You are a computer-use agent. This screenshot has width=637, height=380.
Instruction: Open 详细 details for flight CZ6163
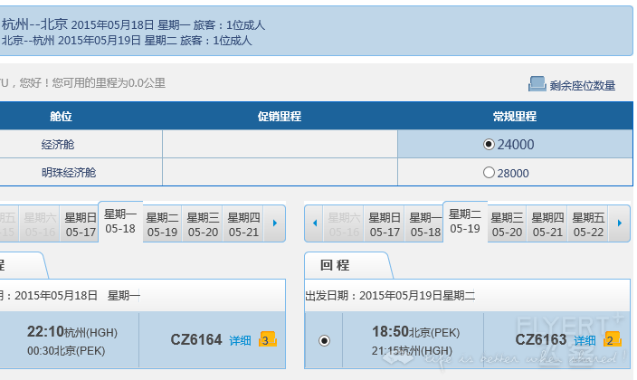585,340
